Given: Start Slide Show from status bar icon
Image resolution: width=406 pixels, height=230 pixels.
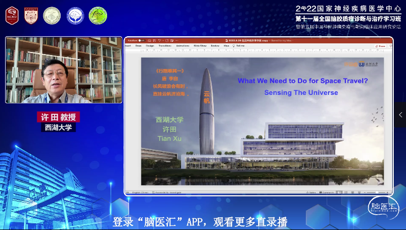Looking at the screenshot, I should coord(359,192).
